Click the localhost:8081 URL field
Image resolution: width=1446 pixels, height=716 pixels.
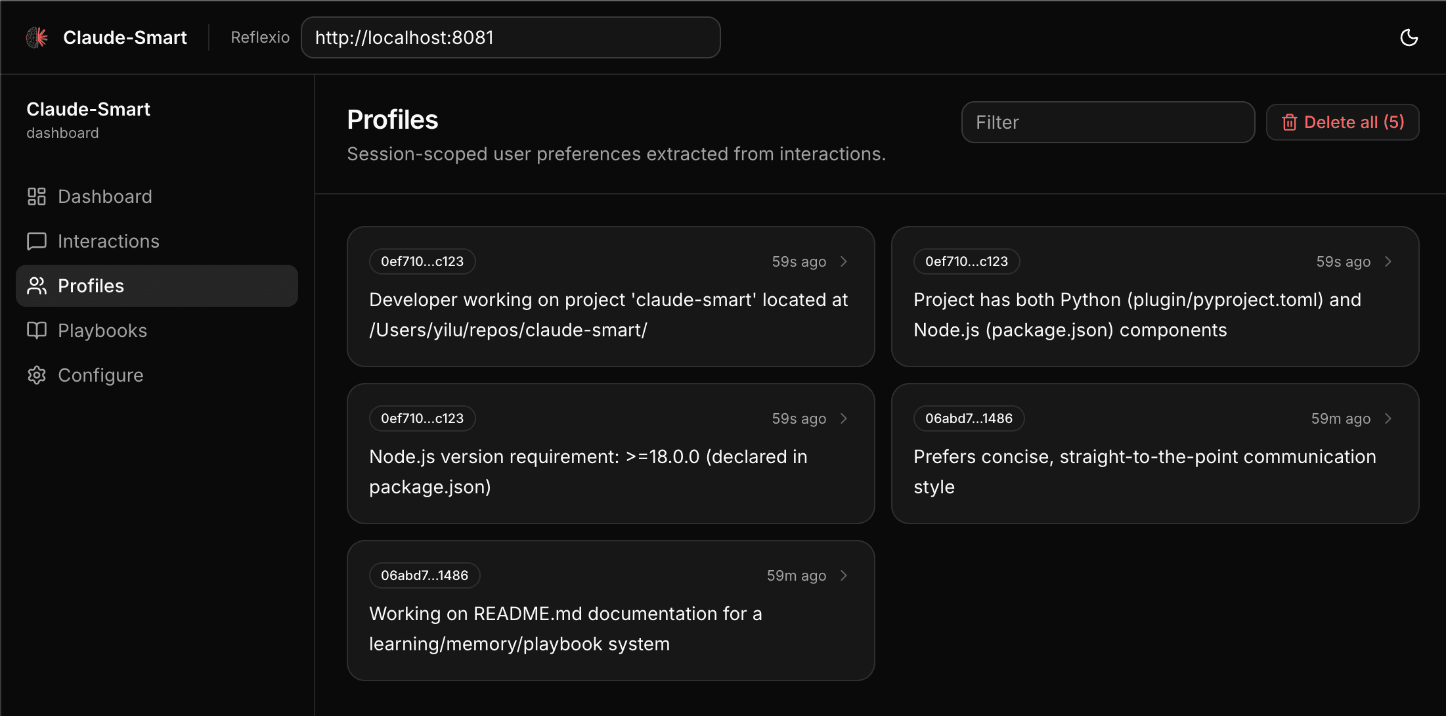coord(511,37)
